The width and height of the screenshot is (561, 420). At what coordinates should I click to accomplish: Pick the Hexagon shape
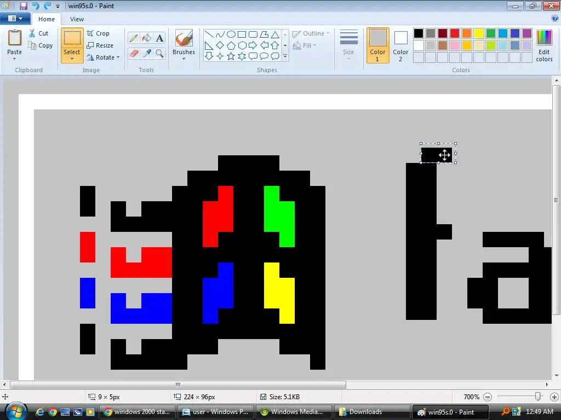(x=242, y=45)
